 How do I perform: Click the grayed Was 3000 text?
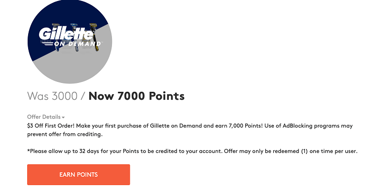coord(52,96)
